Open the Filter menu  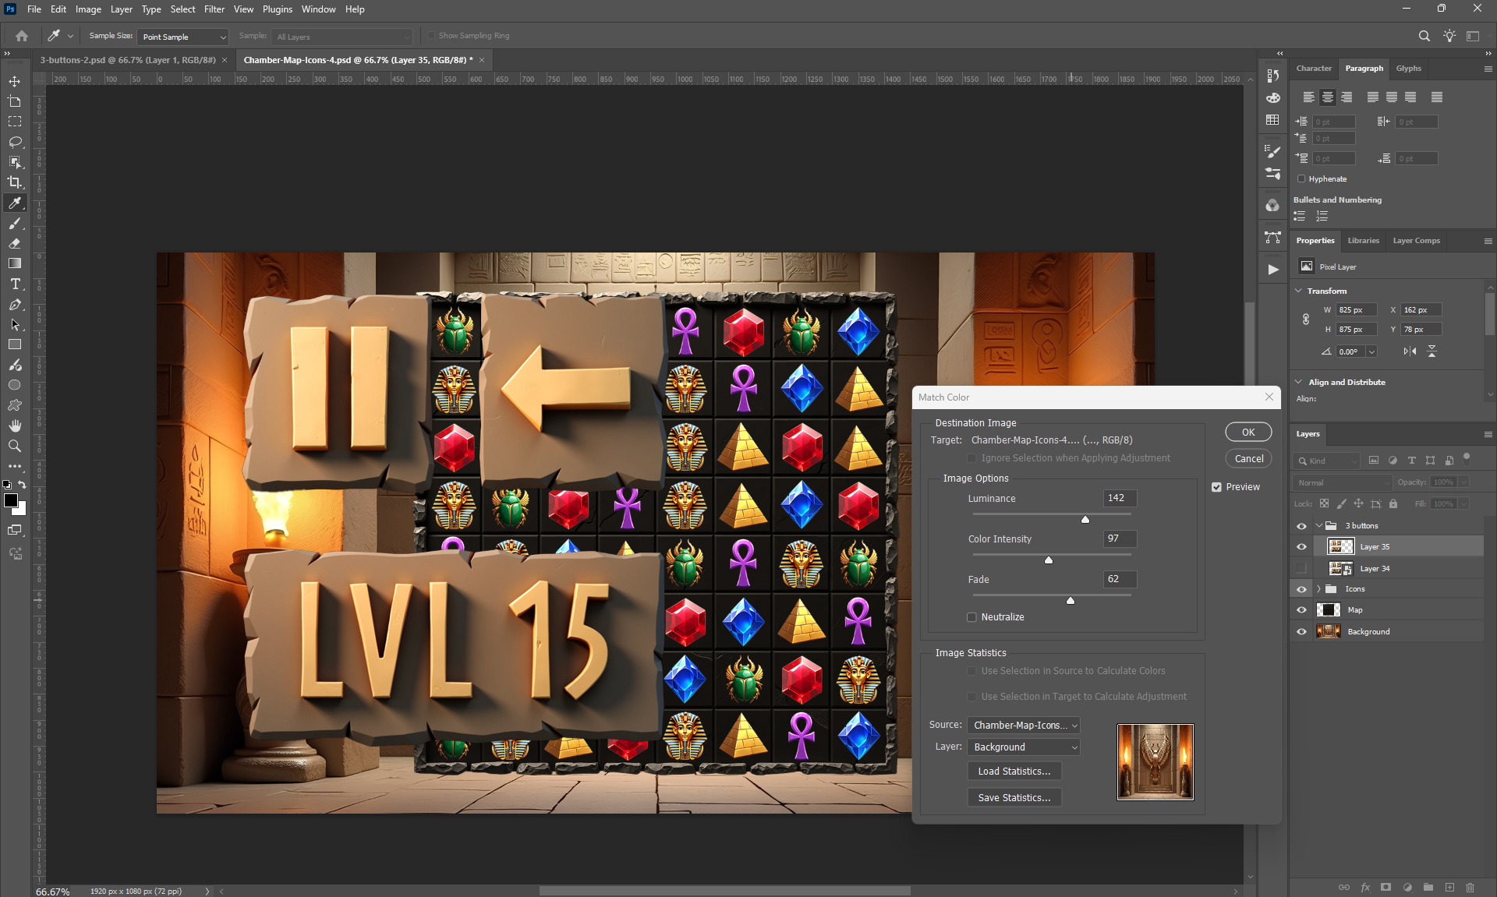(x=214, y=9)
